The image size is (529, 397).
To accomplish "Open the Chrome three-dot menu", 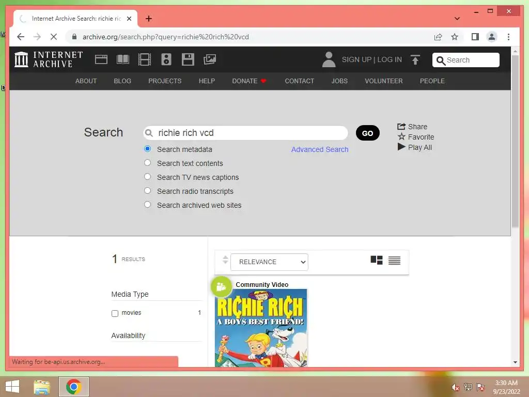I will click(x=508, y=37).
